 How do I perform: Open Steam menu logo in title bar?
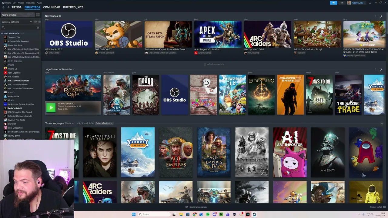pos(3,3)
